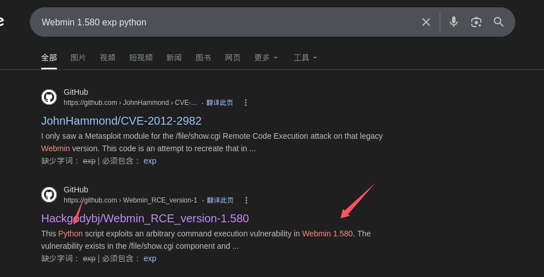Open three-dot menu for JohnHammond result
The width and height of the screenshot is (544, 277).
pyautogui.click(x=246, y=103)
